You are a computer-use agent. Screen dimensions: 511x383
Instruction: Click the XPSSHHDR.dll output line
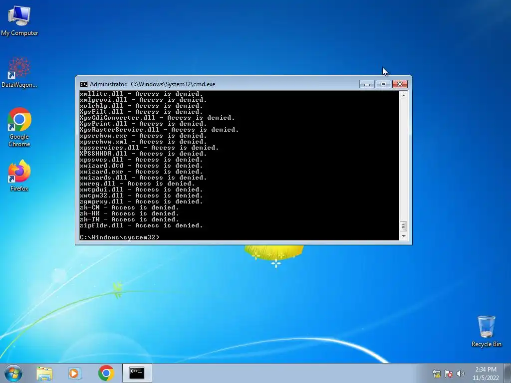pos(143,154)
